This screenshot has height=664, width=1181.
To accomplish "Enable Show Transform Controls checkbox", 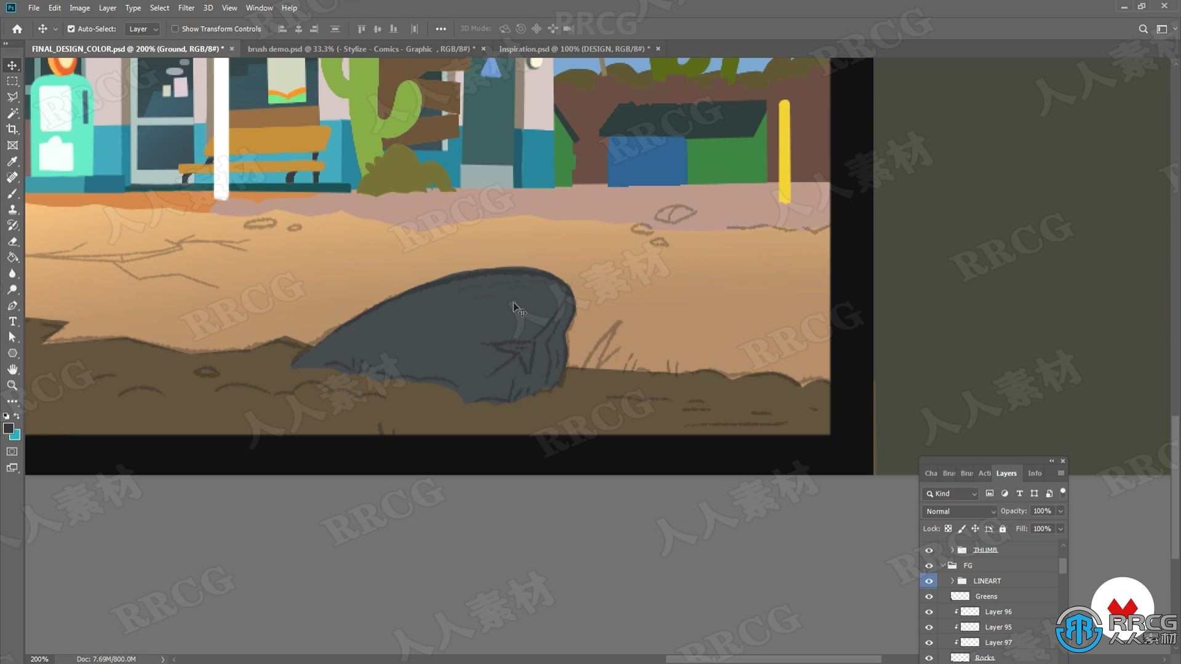I will [173, 28].
